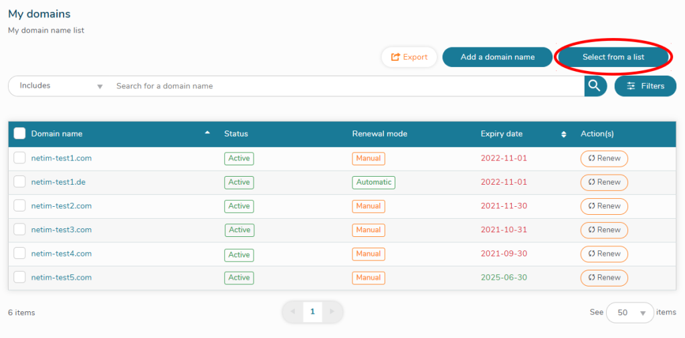Renew the netim-test5.com domain
The width and height of the screenshot is (685, 338).
[604, 277]
